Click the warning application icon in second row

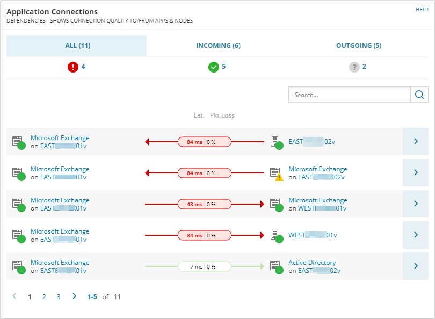point(276,173)
